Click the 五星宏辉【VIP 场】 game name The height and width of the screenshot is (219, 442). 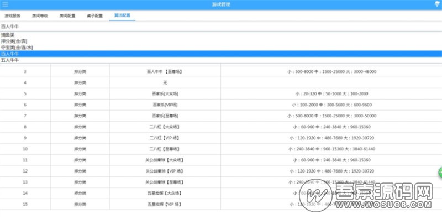pos(165,204)
